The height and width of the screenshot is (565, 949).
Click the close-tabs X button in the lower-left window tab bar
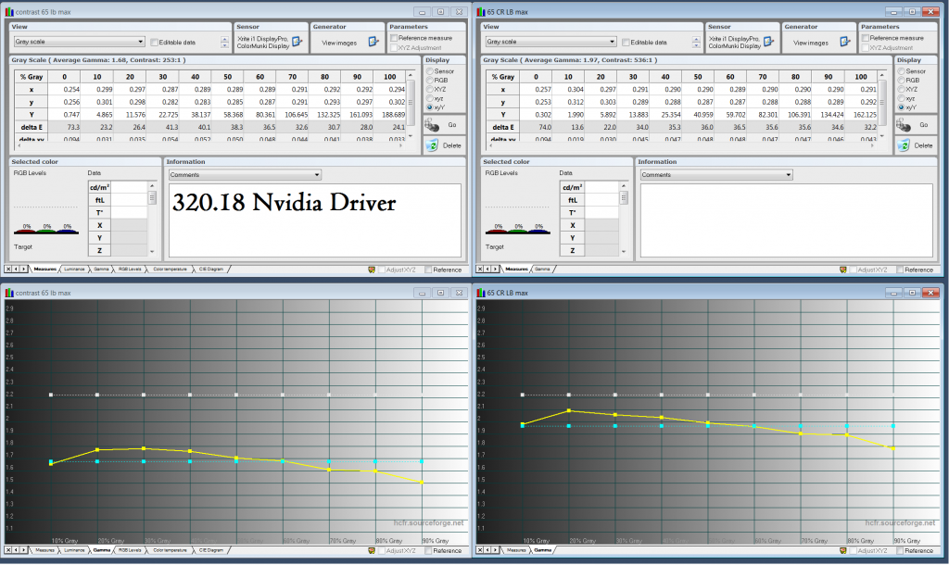(x=8, y=550)
